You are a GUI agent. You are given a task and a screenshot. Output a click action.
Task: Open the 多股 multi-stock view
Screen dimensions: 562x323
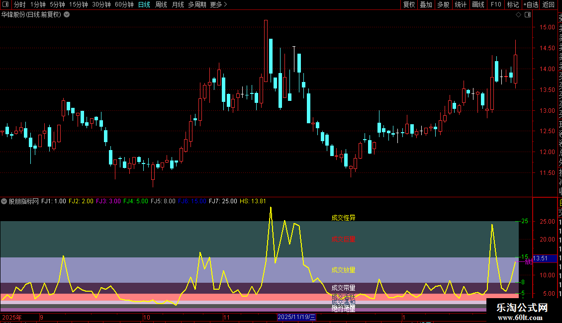click(443, 4)
